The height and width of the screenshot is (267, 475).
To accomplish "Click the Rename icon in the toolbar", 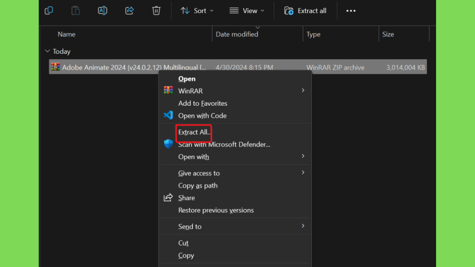I will click(x=103, y=11).
